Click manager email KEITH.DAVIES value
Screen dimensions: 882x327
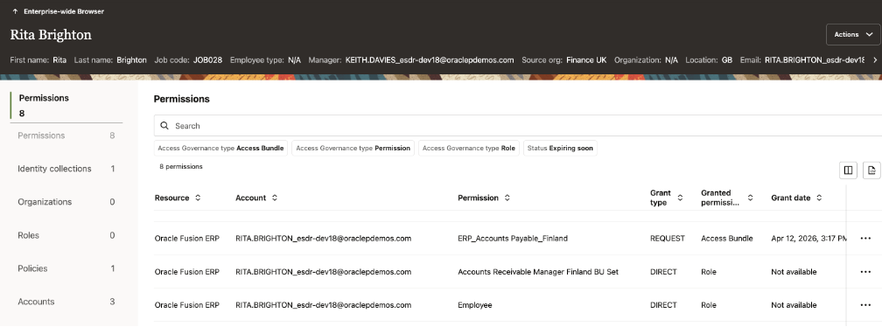[429, 60]
